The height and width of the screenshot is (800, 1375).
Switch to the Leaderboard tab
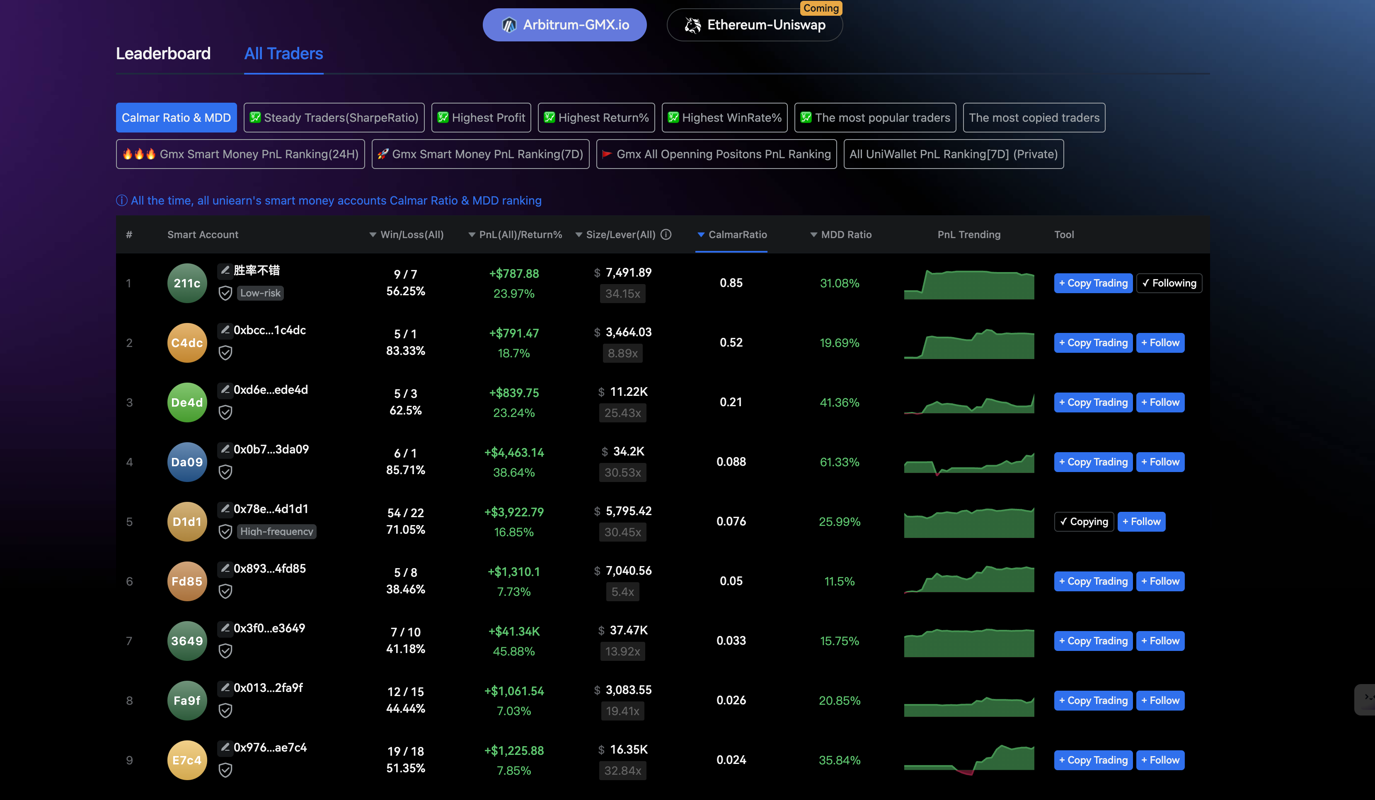(x=163, y=53)
